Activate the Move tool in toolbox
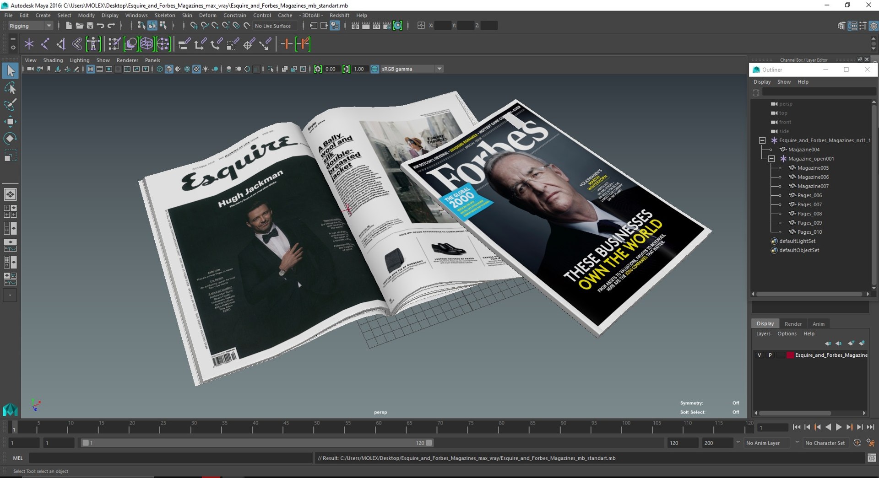This screenshot has width=879, height=478. coord(10,121)
